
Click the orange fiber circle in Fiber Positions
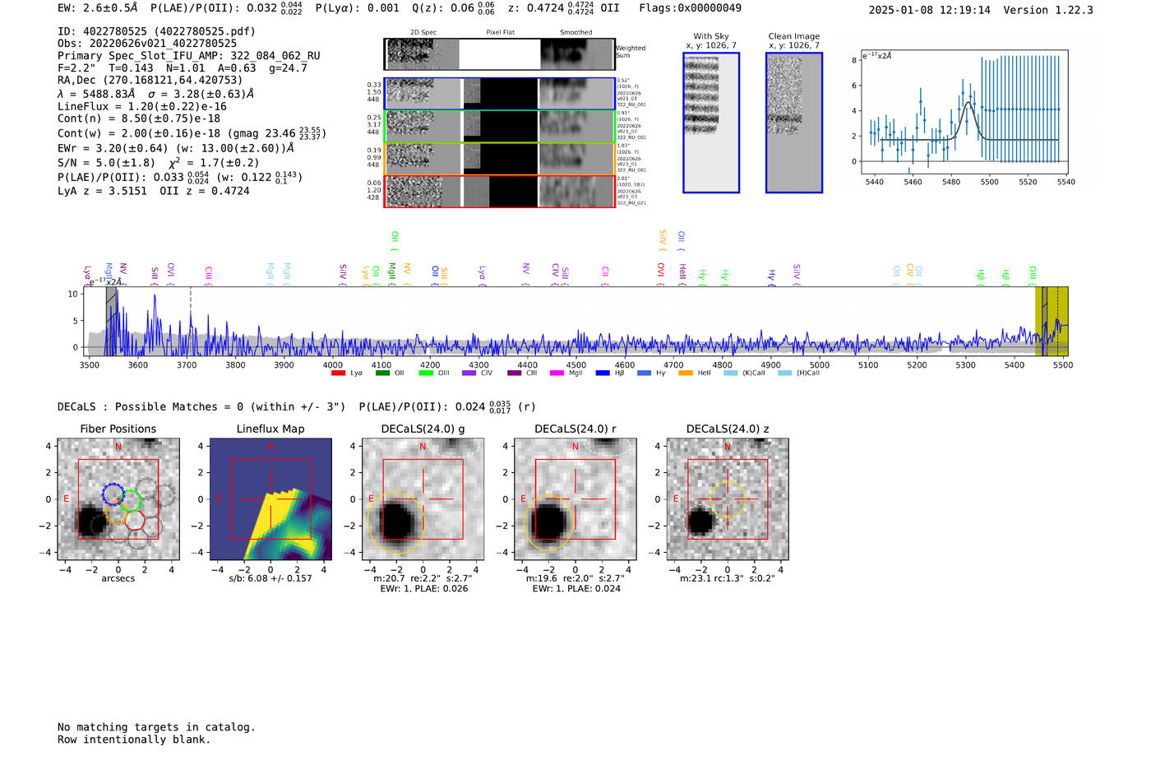(x=116, y=514)
